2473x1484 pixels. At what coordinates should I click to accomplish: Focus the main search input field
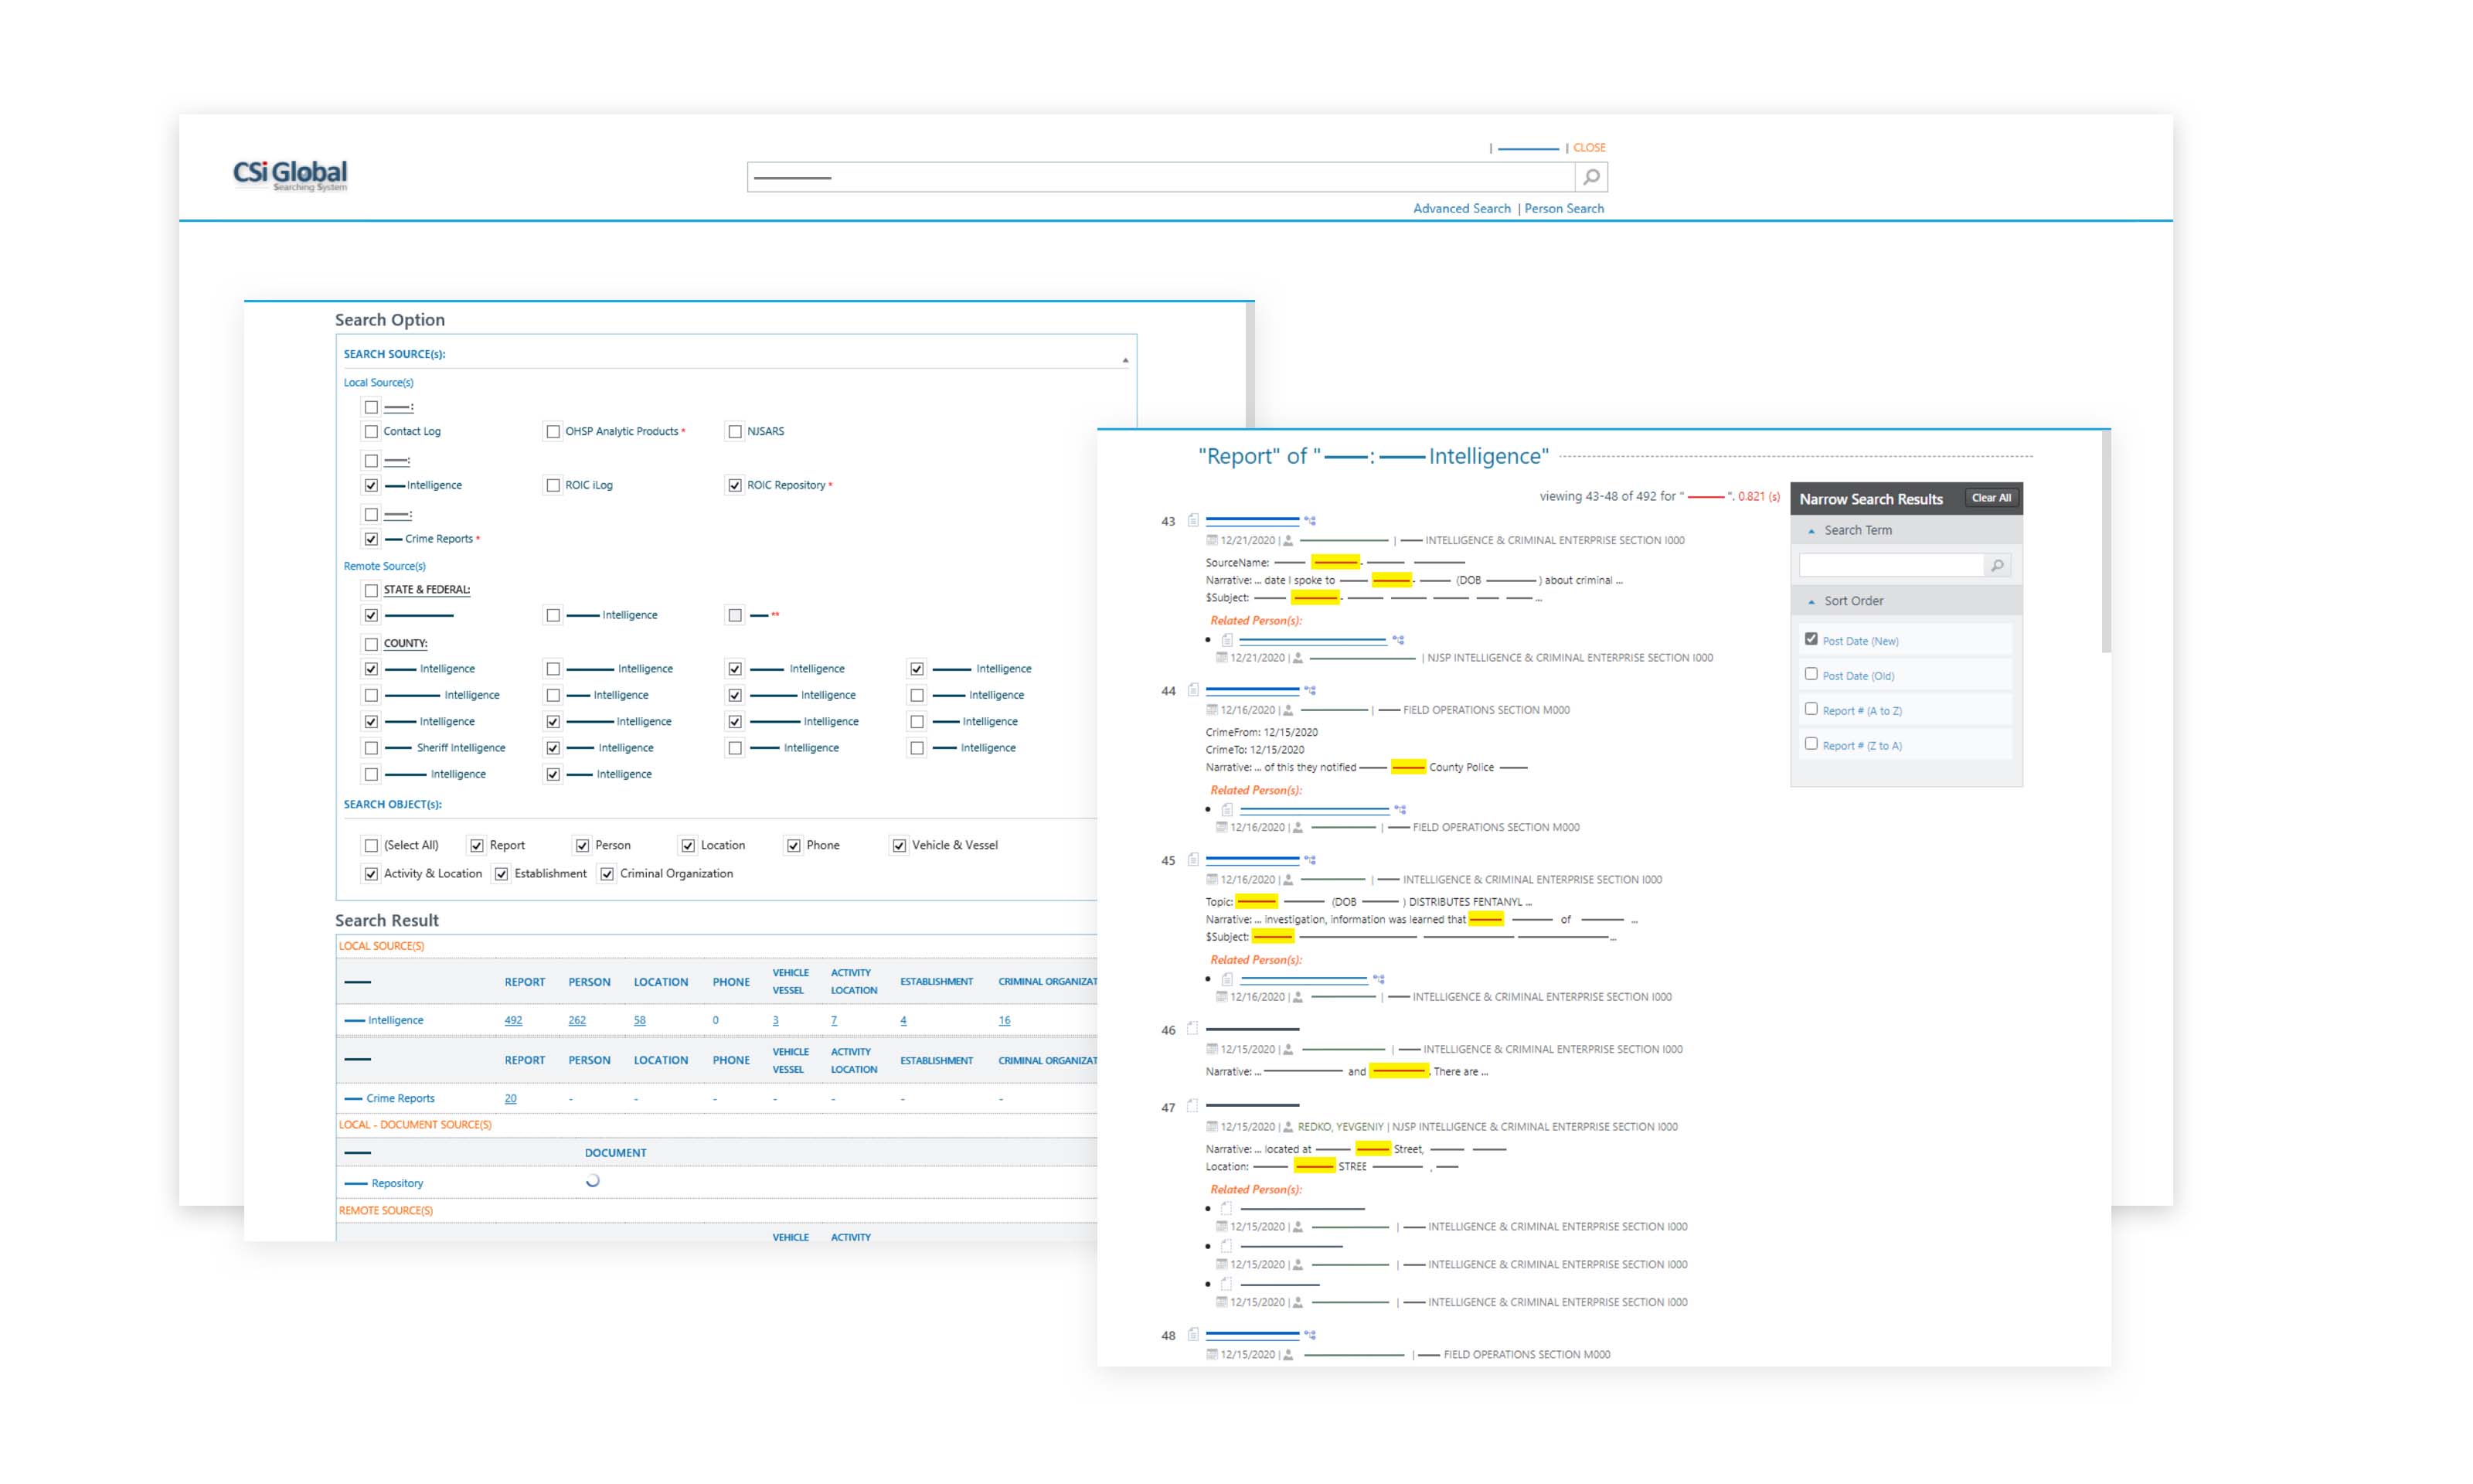click(x=1161, y=177)
